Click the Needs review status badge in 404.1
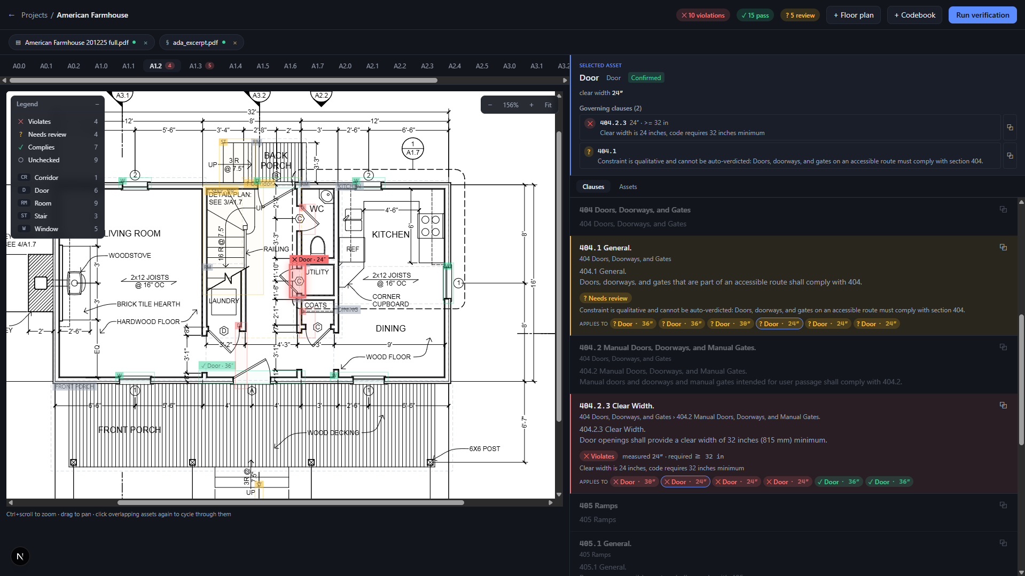This screenshot has height=576, width=1025. (605, 298)
